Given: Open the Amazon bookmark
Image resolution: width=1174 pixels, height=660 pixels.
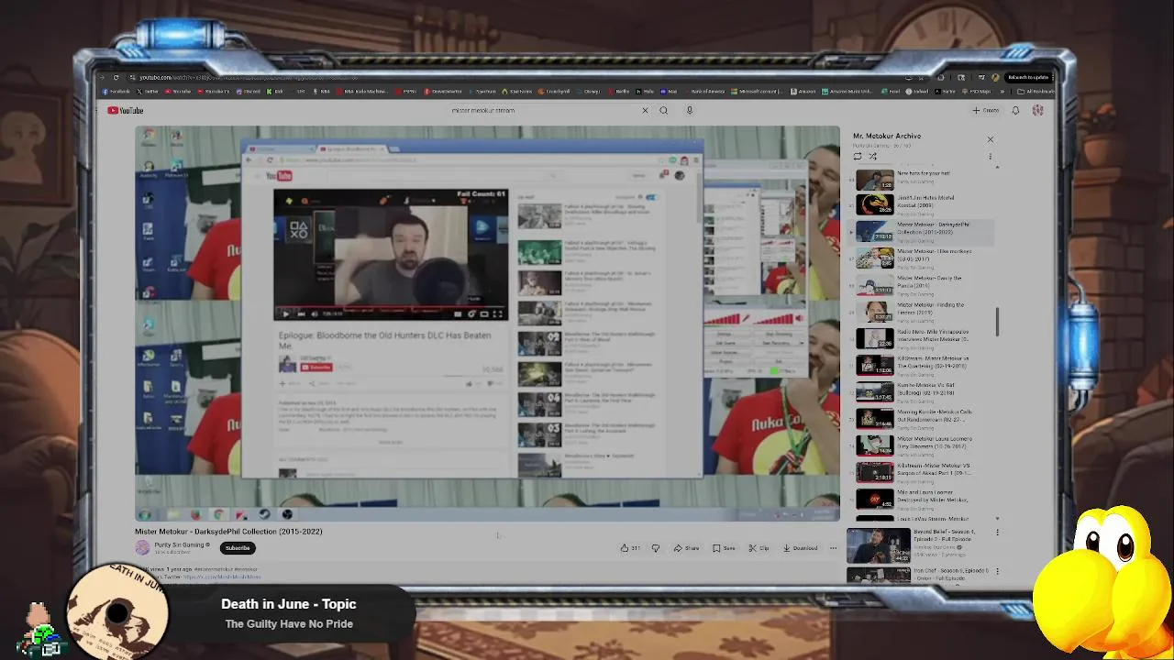Looking at the screenshot, I should [804, 91].
